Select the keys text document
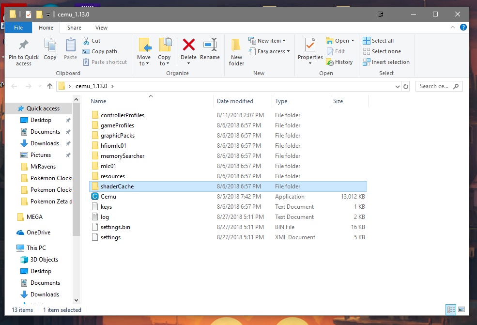 228,207
